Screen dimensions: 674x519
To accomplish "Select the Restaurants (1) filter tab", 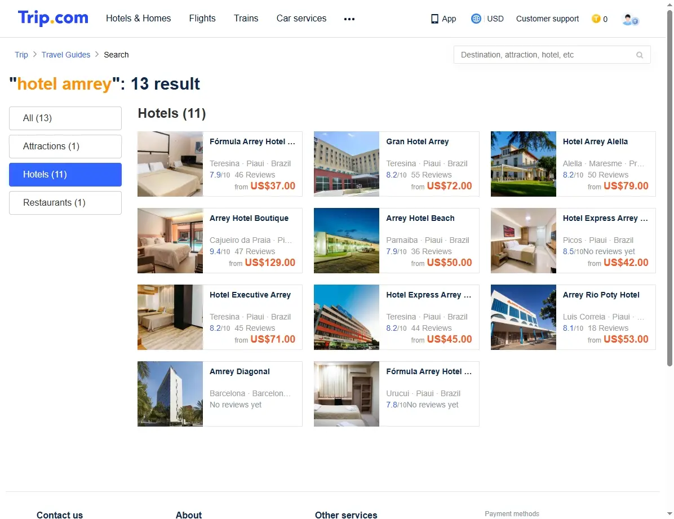I will 65,202.
